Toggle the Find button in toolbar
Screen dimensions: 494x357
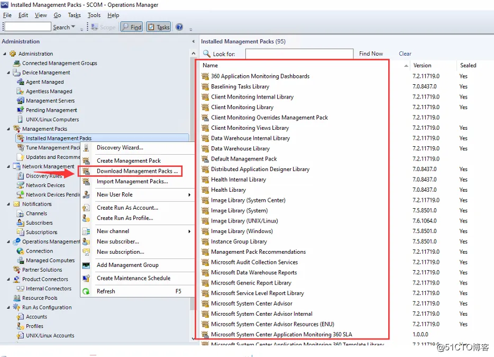click(x=132, y=27)
